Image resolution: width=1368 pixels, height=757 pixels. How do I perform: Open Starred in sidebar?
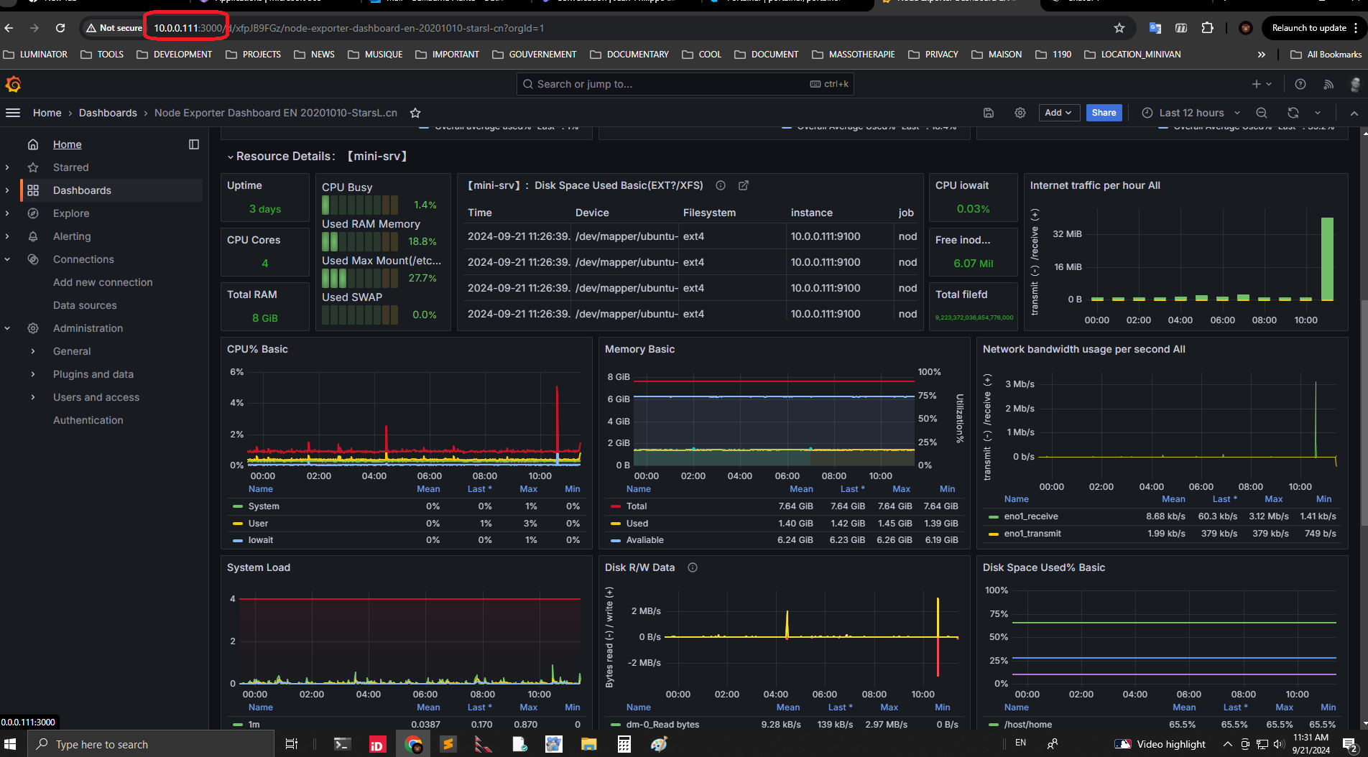pyautogui.click(x=70, y=167)
